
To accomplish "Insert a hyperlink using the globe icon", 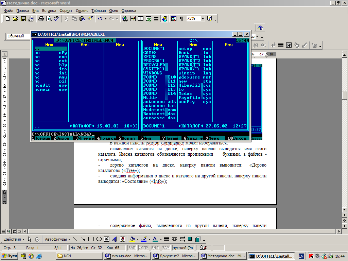I will [125, 19].
